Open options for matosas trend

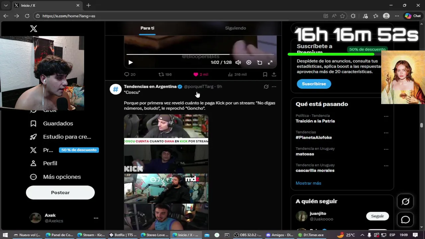point(386,149)
